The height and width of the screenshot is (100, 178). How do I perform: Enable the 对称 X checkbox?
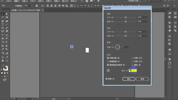coord(133,58)
